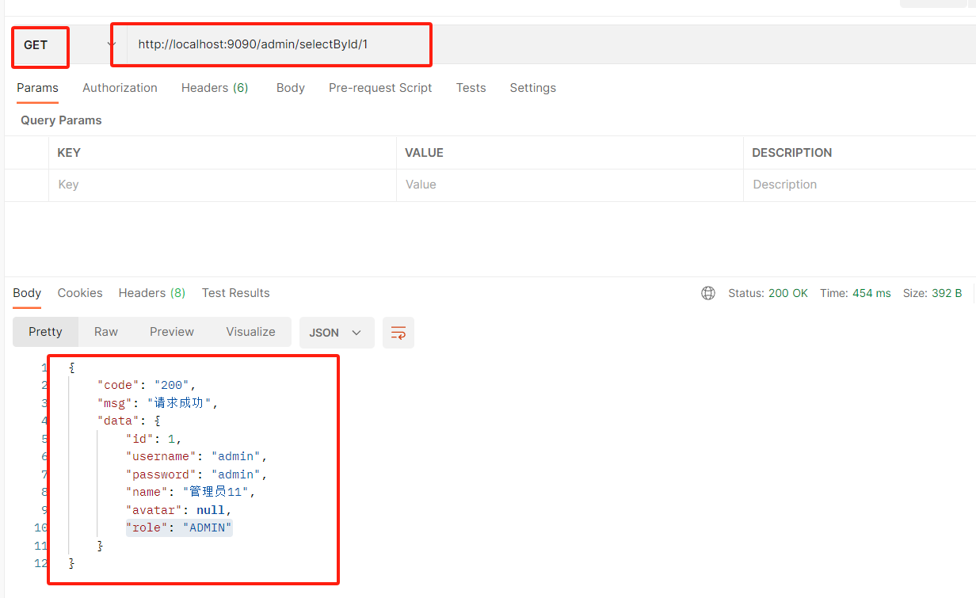The width and height of the screenshot is (976, 598).
Task: Click the "id": 1 line
Action: point(154,439)
